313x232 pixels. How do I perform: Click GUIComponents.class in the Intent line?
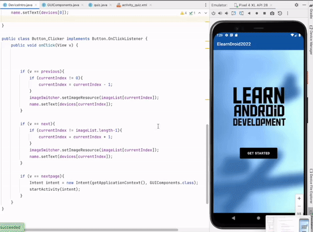tap(172, 183)
